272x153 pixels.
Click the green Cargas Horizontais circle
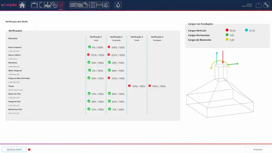click(227, 35)
